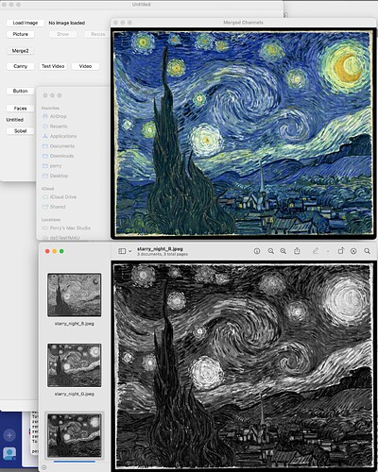Click the Test Video button
378x472 pixels.
pyautogui.click(x=53, y=66)
